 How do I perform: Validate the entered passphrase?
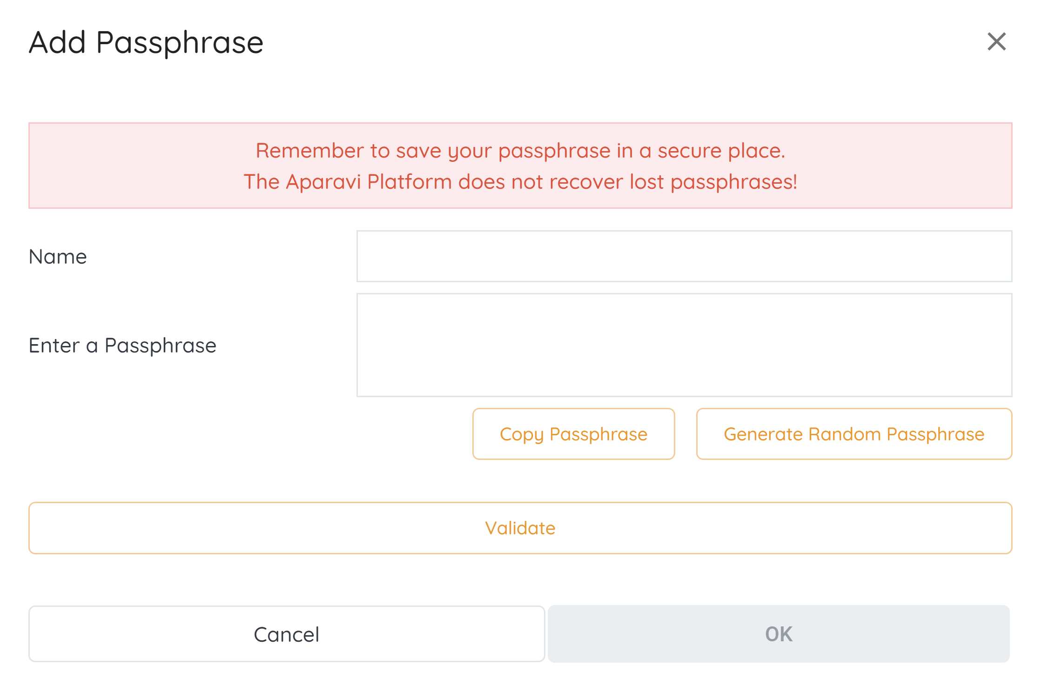tap(520, 528)
